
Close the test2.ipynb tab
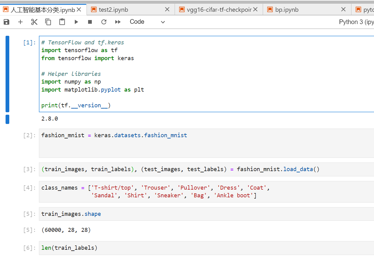pyautogui.click(x=167, y=10)
